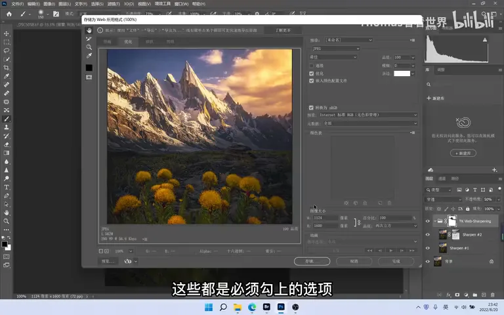Toggle the 优化 (Optimized) checkbox
This screenshot has width=504, height=315.
[311, 73]
